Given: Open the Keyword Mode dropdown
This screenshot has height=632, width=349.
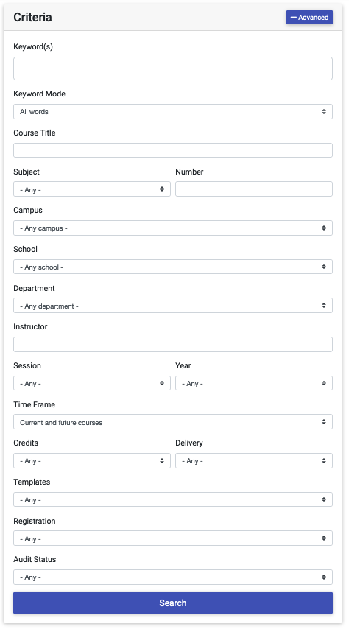Looking at the screenshot, I should pos(173,112).
